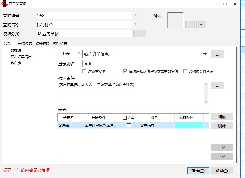The image size is (245, 178).
Task: Click the 显示别名 input field
Action: pyautogui.click(x=146, y=64)
